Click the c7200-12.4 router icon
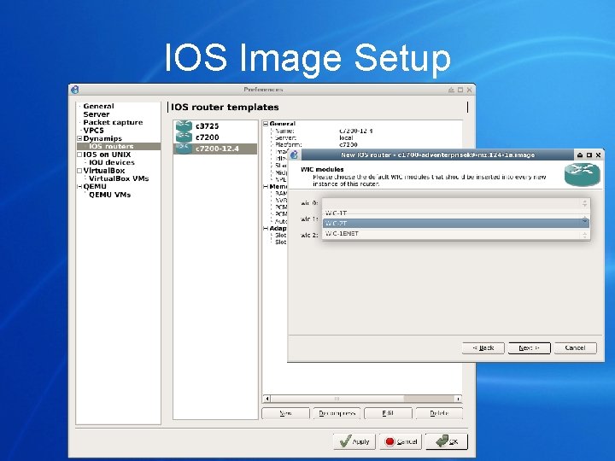This screenshot has height=461, width=615. point(184,149)
